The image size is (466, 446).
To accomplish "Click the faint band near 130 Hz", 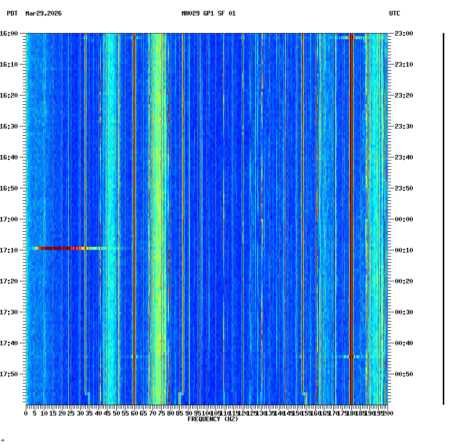I will (261, 206).
